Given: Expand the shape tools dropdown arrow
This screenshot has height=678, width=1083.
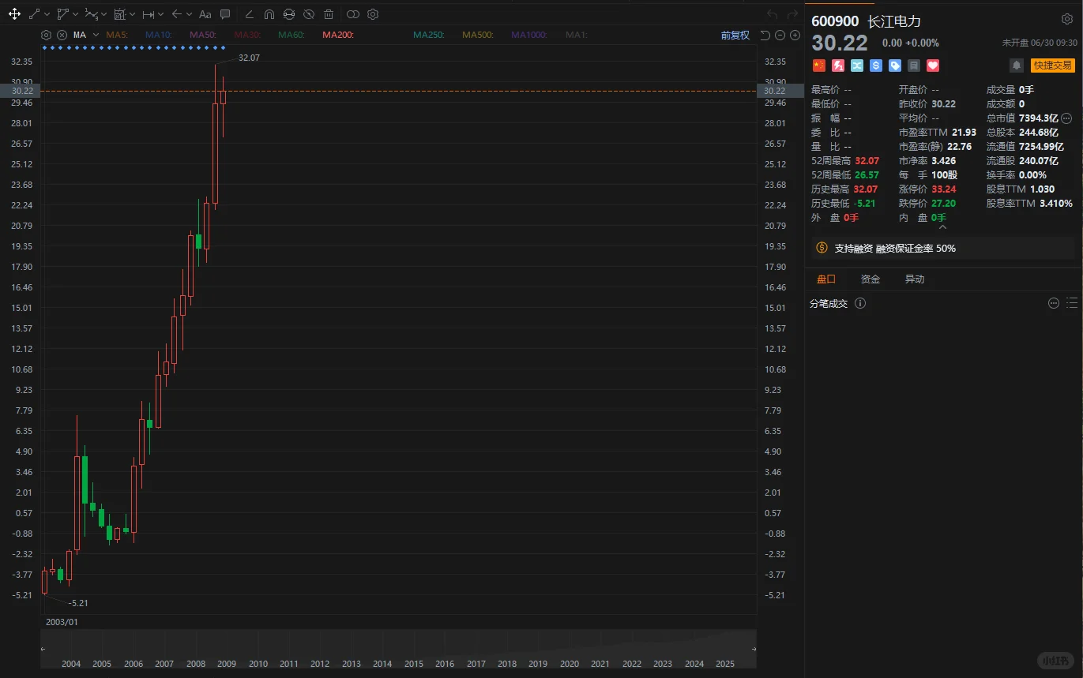Looking at the screenshot, I should [76, 14].
